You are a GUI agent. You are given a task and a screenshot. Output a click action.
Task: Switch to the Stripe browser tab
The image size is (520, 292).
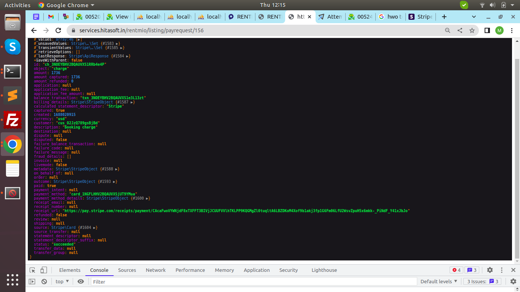[x=420, y=17]
